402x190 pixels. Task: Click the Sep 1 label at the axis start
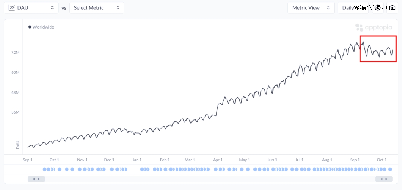28,160
